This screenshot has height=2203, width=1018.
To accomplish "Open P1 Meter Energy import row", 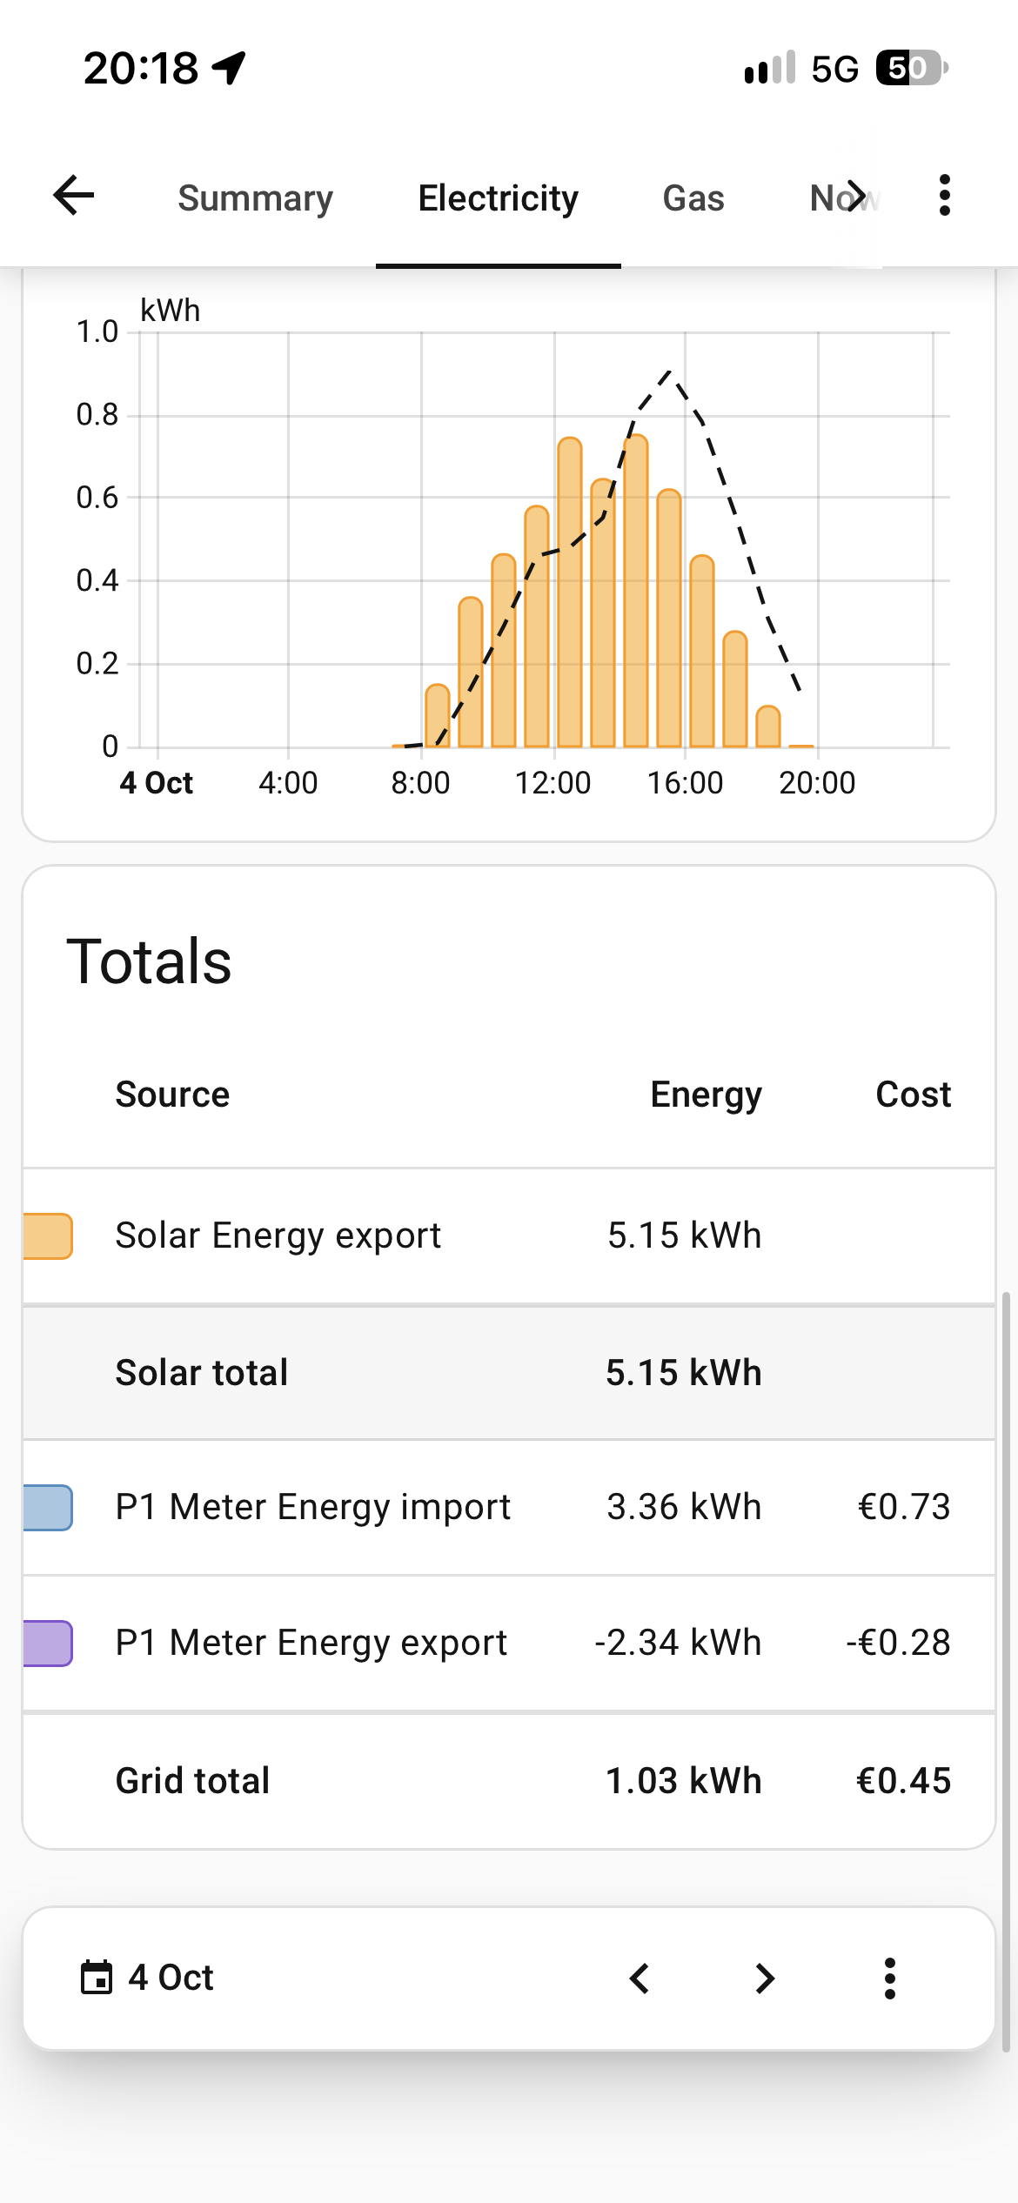I will pos(509,1507).
